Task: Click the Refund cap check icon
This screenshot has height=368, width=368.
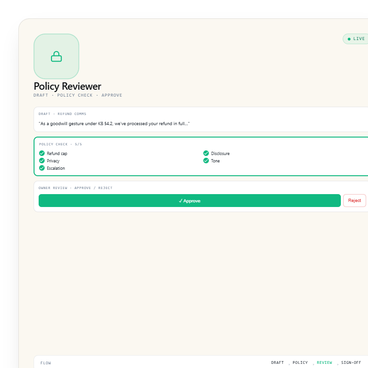Action: [x=42, y=153]
